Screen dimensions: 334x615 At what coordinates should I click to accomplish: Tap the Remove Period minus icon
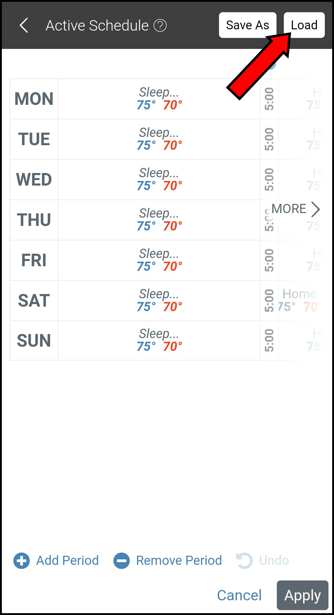pos(121,561)
